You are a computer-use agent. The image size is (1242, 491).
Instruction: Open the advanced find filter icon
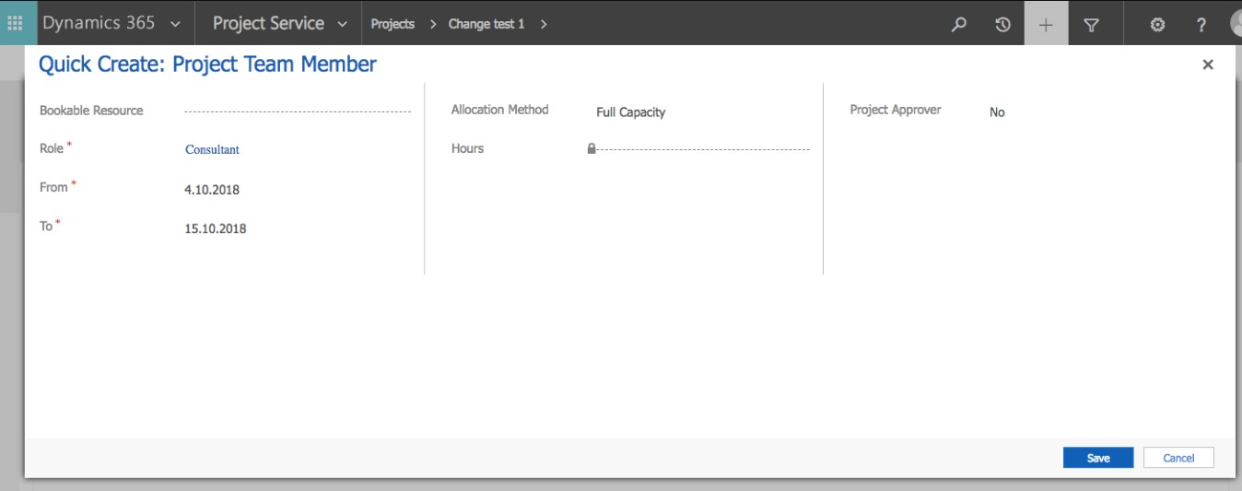tap(1091, 25)
